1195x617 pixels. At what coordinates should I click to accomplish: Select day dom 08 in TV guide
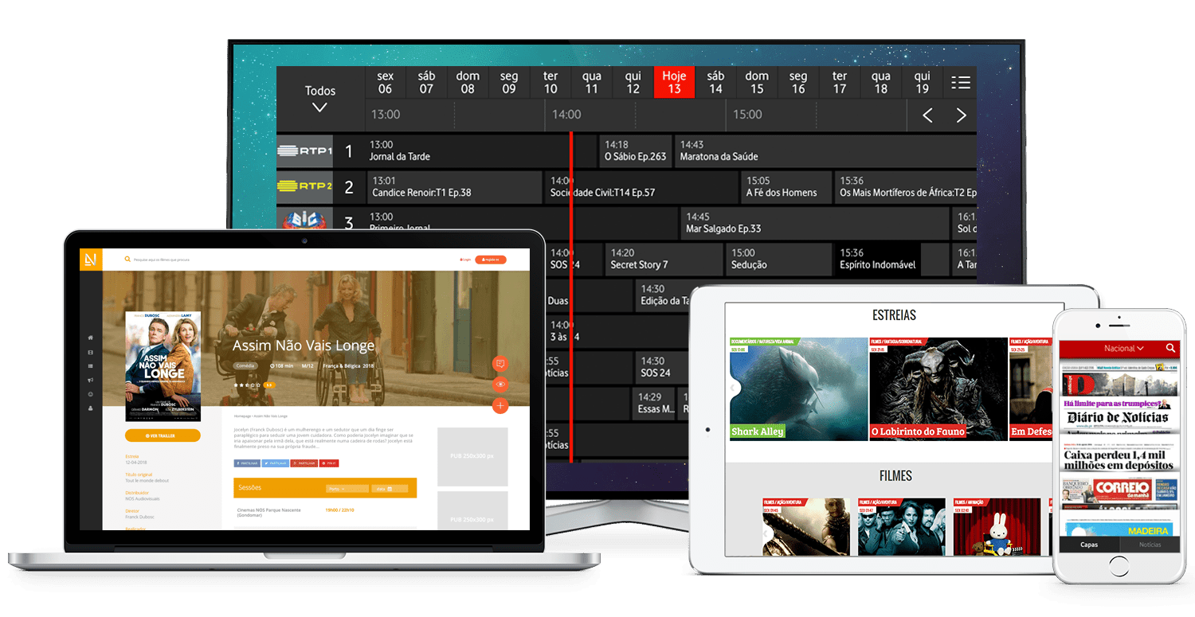[x=468, y=82]
